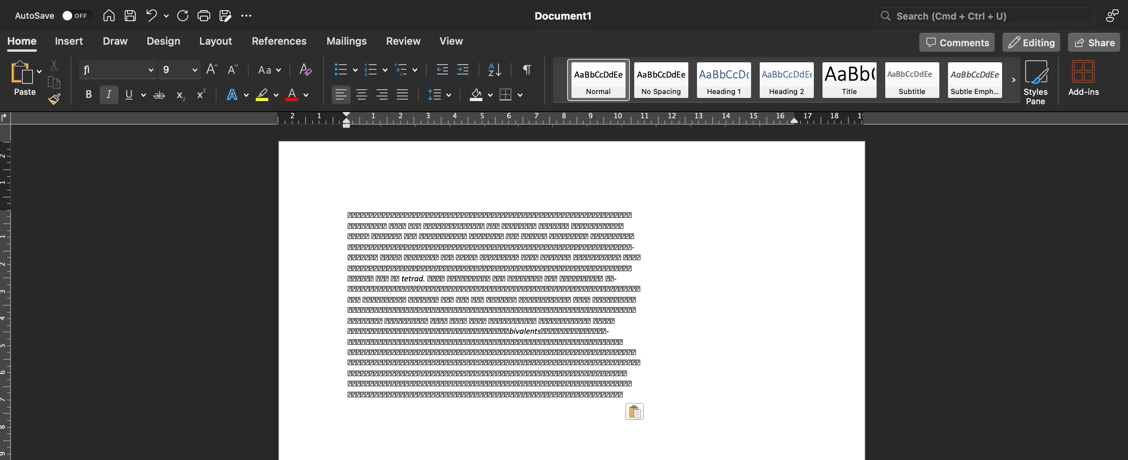Screen dimensions: 1128x460
Task: Show paragraph marks with pilcrow icon
Action: (x=527, y=70)
